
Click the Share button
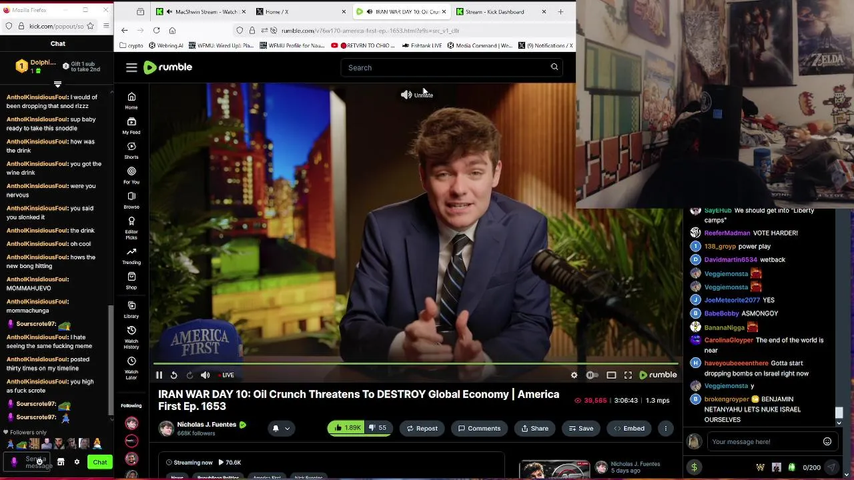point(535,429)
